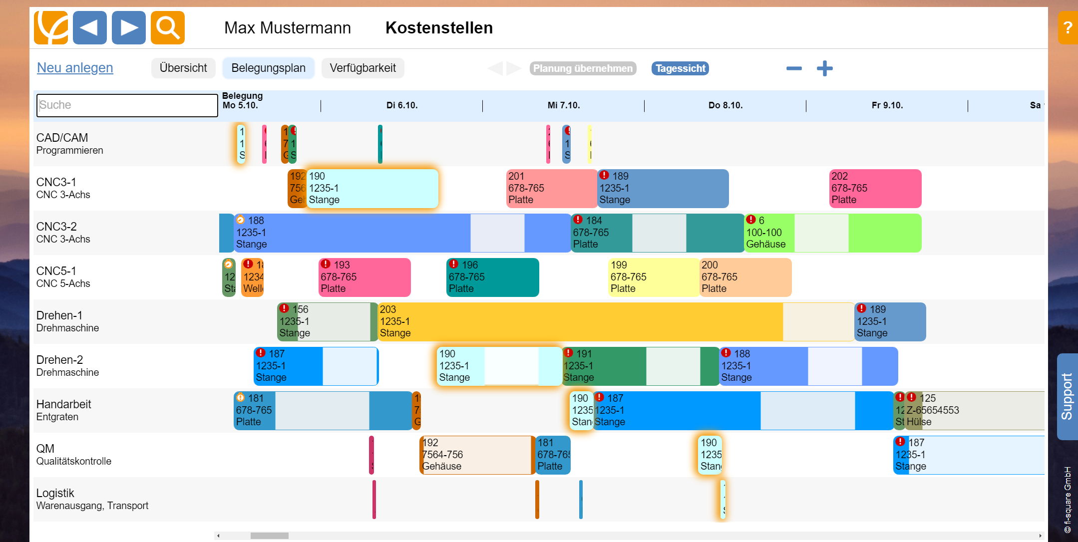Go back with the left arrow icon
This screenshot has width=1078, height=542.
(x=90, y=28)
